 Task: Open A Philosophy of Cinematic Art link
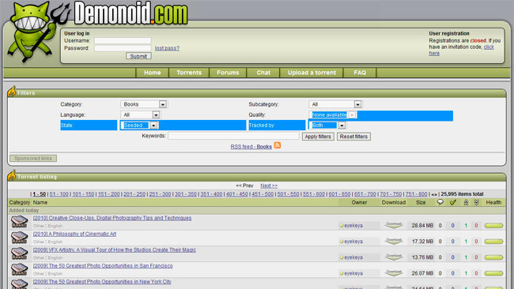click(x=74, y=234)
